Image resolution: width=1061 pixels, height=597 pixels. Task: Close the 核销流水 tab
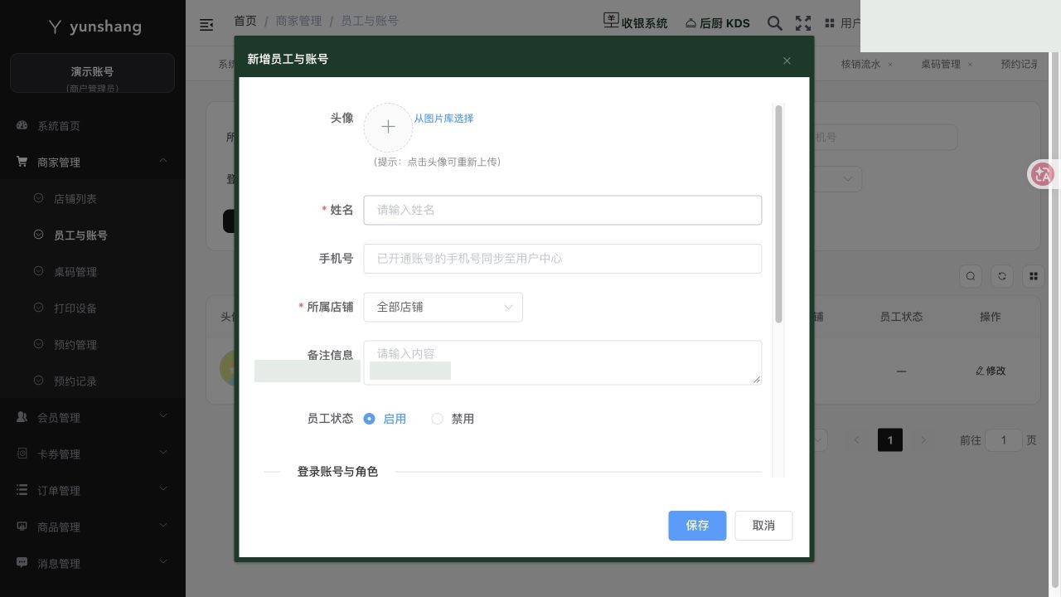[x=890, y=65]
